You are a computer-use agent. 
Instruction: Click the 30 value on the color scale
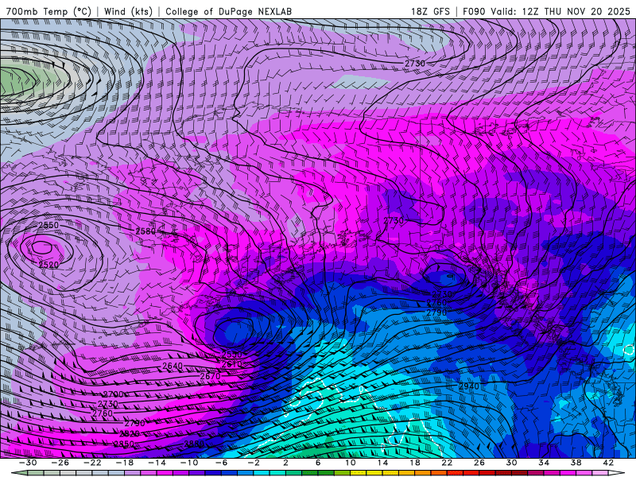click(x=511, y=463)
